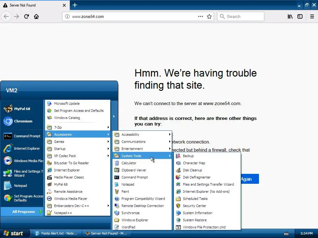Click the site information icon in address bar
This screenshot has height=238, width=318.
click(x=67, y=16)
